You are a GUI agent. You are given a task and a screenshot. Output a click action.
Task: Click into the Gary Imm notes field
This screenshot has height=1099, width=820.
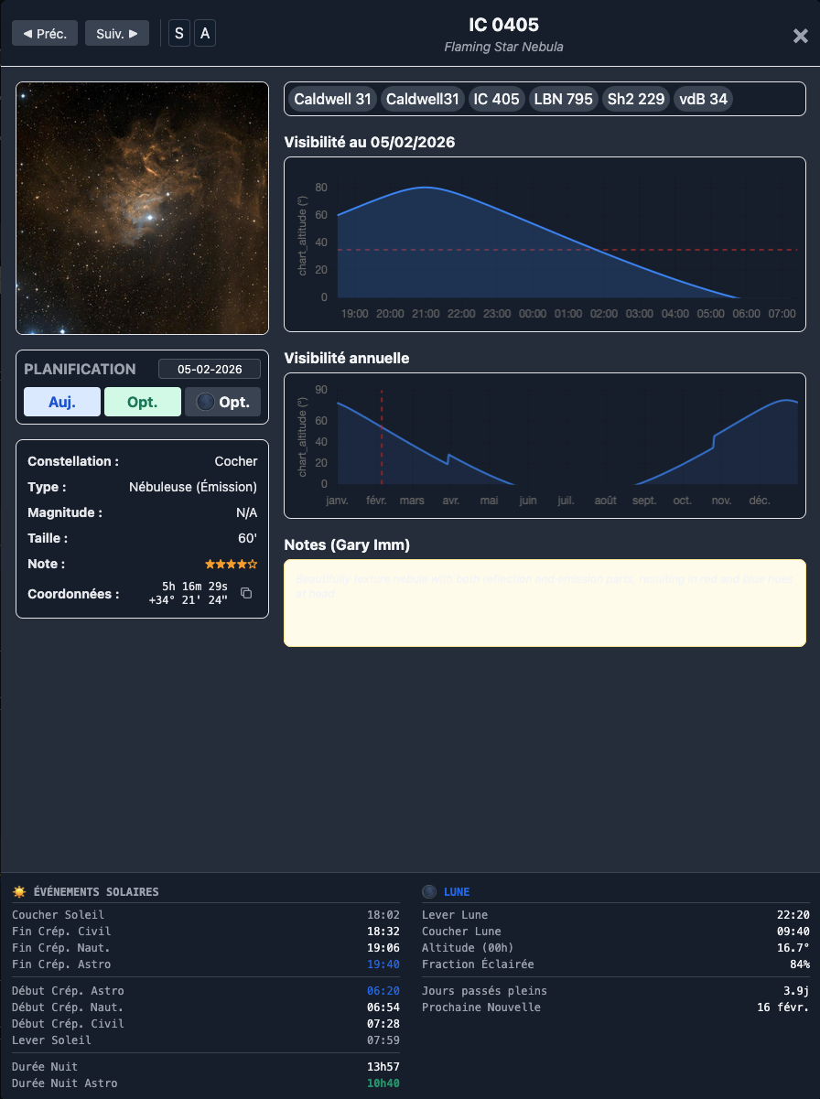(x=545, y=603)
